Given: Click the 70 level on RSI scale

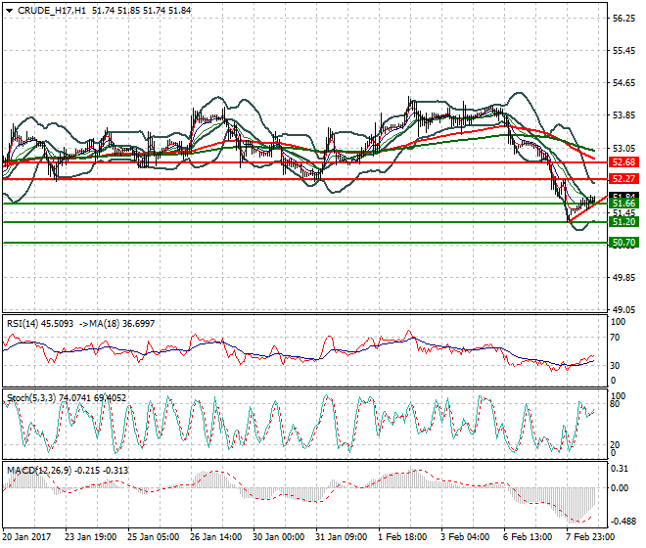Looking at the screenshot, I should (x=617, y=338).
